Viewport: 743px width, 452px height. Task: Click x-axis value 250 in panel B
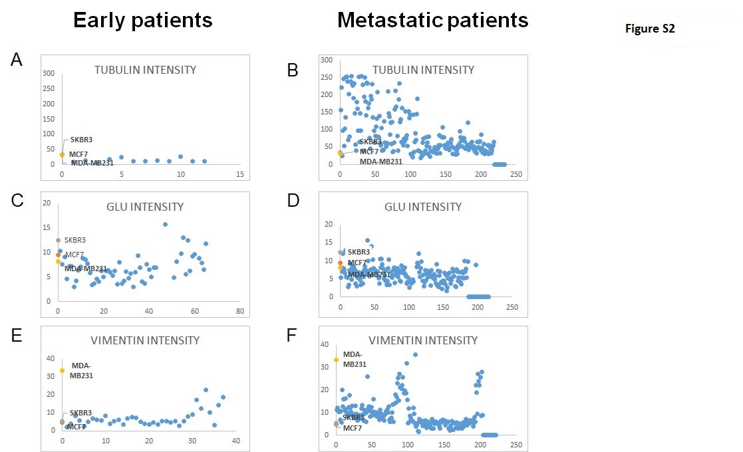click(516, 174)
